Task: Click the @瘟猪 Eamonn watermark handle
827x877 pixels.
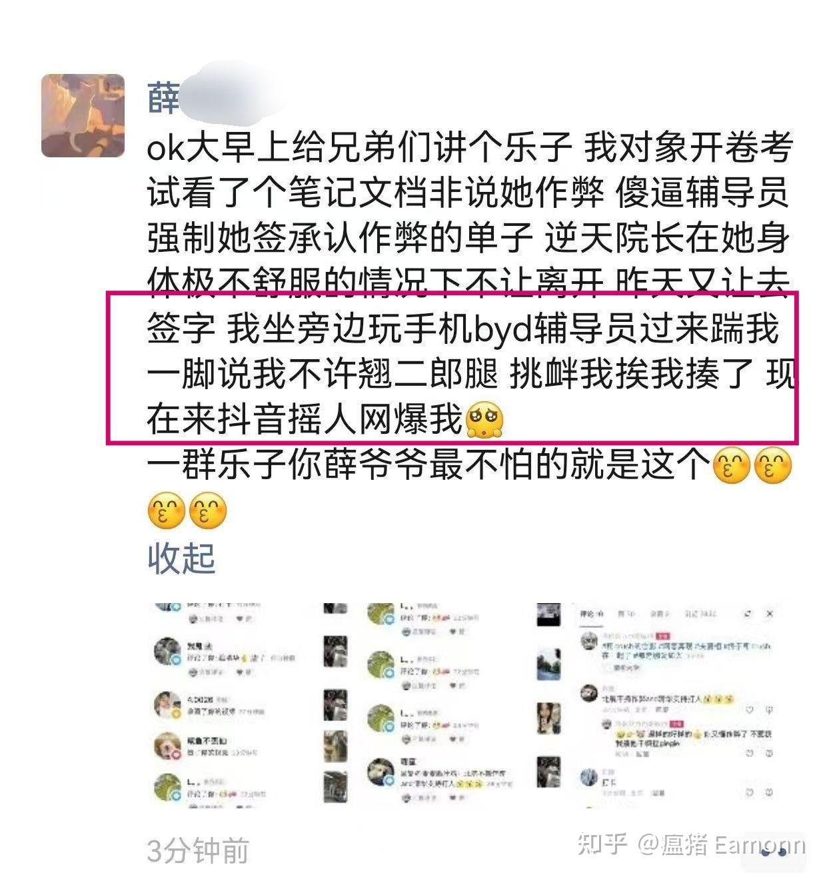Action: click(x=721, y=844)
